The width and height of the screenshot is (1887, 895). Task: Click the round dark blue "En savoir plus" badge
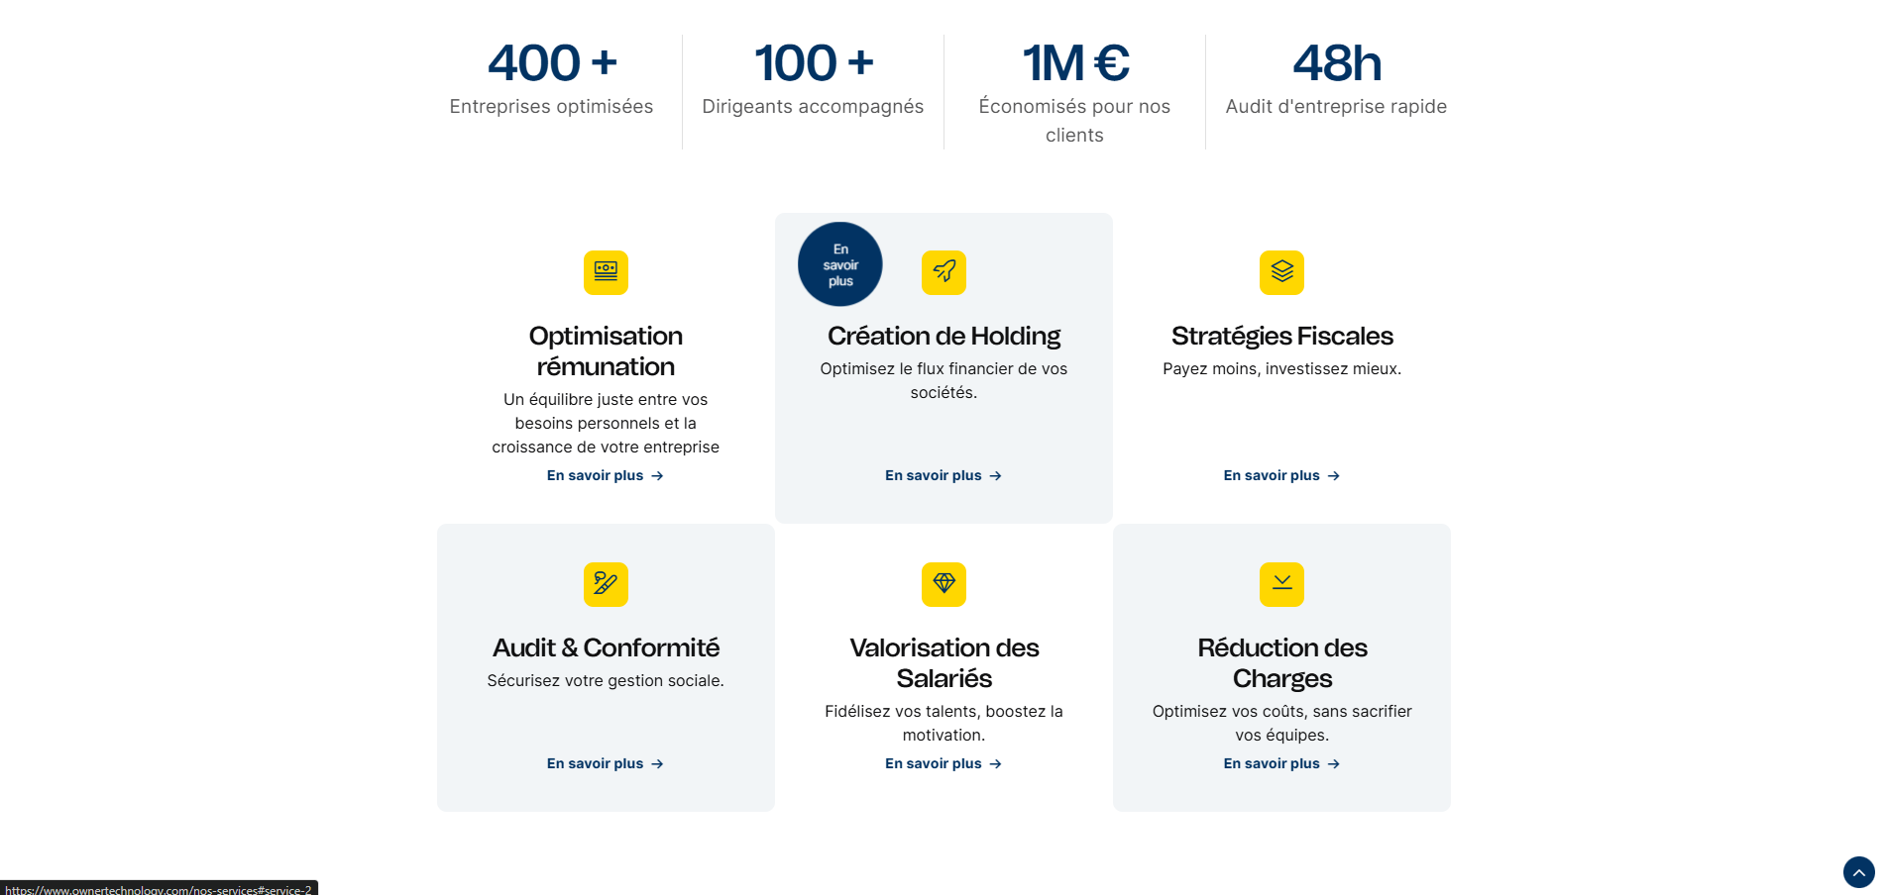point(840,264)
